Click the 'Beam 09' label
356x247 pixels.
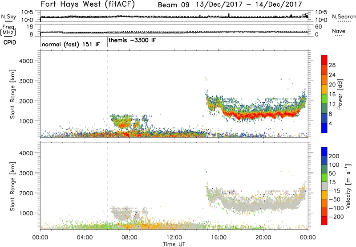174,4
